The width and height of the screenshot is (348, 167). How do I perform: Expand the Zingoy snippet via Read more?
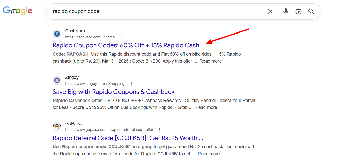tap(206, 107)
